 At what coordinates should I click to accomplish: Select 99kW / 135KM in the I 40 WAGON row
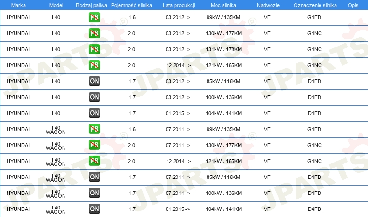point(223,129)
